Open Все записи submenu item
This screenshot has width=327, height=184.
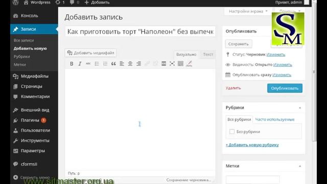pos(24,40)
